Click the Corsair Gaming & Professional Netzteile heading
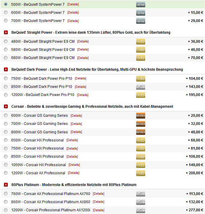Viewport: 205px width, 214px height. tap(92, 107)
